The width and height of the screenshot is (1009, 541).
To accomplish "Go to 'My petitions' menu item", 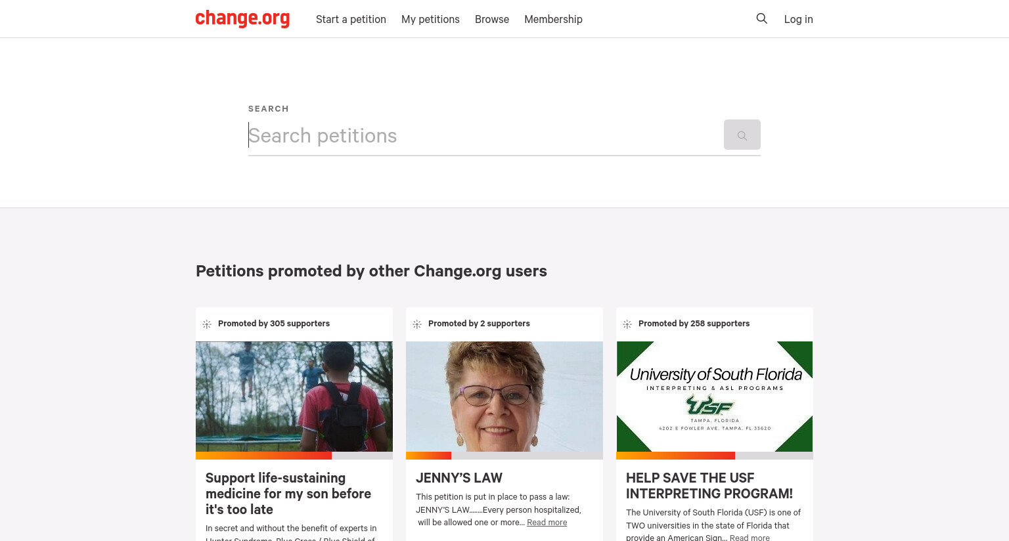I will (x=430, y=19).
